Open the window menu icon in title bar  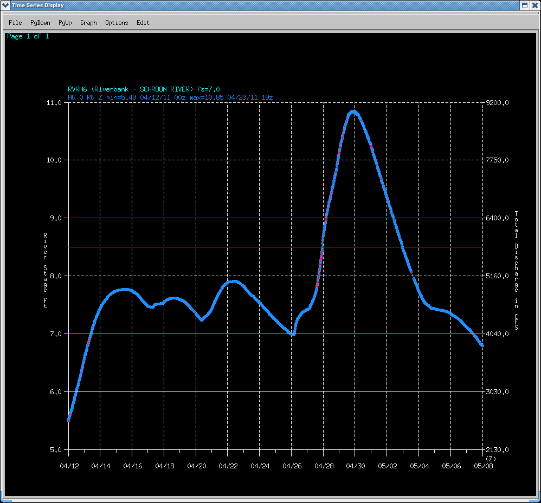click(x=5, y=5)
